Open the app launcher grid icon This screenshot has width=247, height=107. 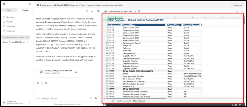[x=30, y=5]
